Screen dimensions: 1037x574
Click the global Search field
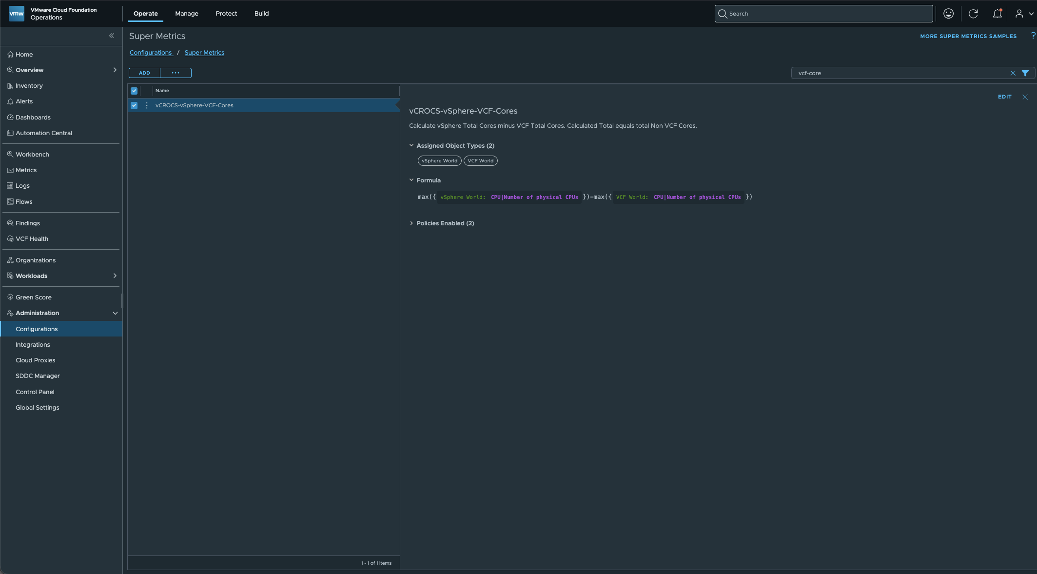coord(824,14)
